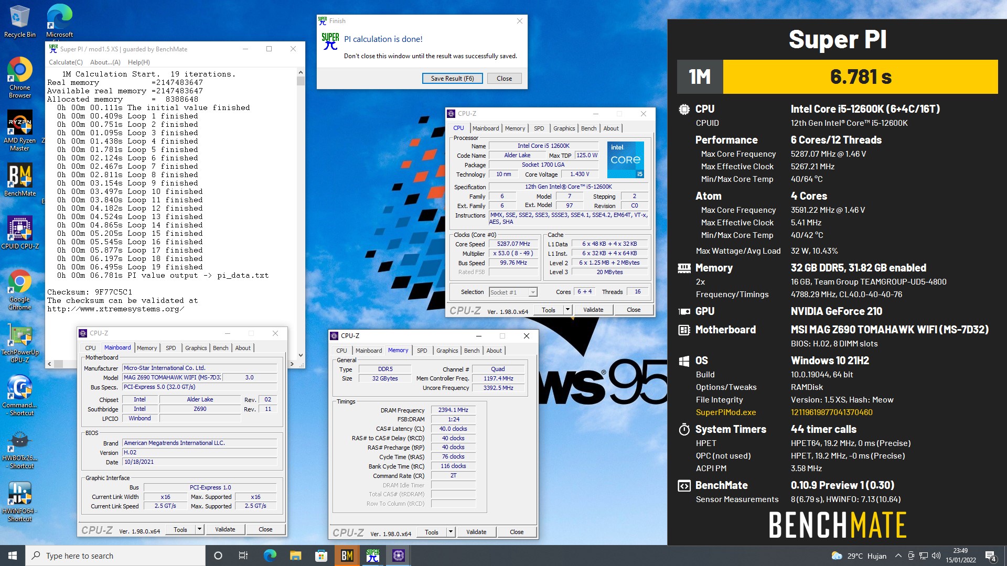Switch to SPD tab in CPU-Z Memory window
Viewport: 1007px width, 566px height.
[422, 351]
